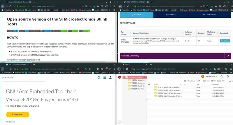Click the red MEGA logo icon

pyautogui.click(x=120, y=77)
